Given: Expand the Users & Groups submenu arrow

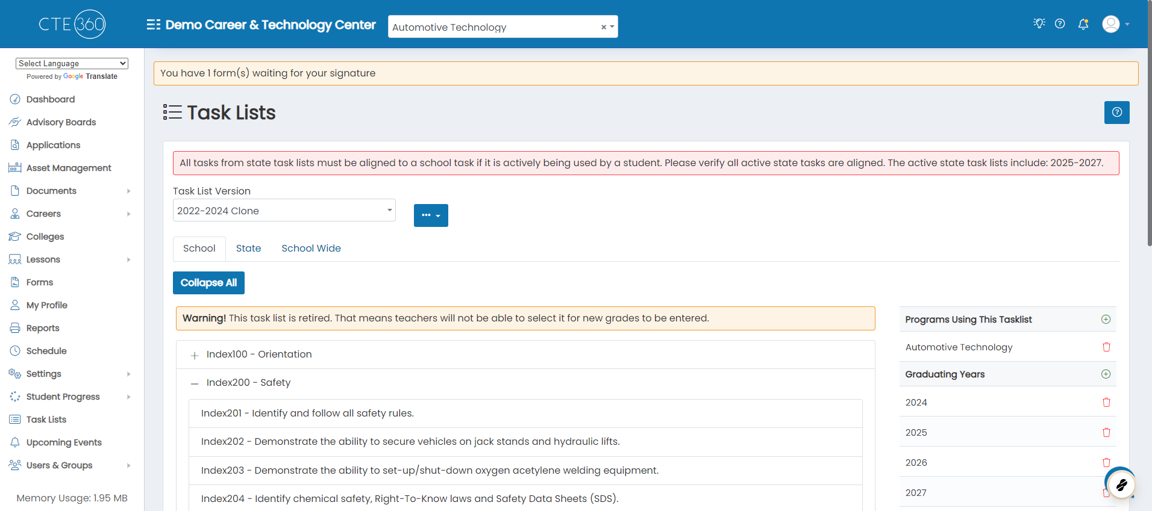Looking at the screenshot, I should pyautogui.click(x=128, y=465).
